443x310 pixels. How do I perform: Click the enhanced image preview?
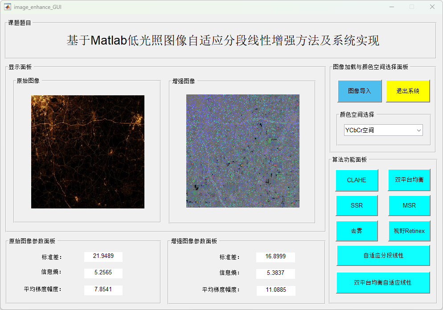click(243, 151)
